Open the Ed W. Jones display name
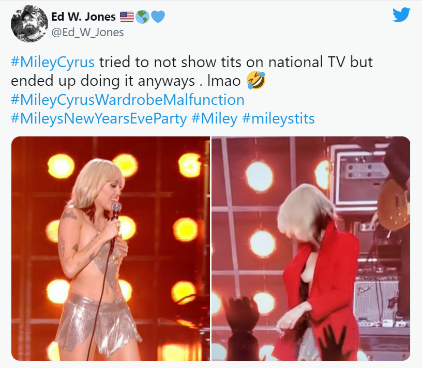Screen dimensions: 422x368 pyautogui.click(x=83, y=17)
